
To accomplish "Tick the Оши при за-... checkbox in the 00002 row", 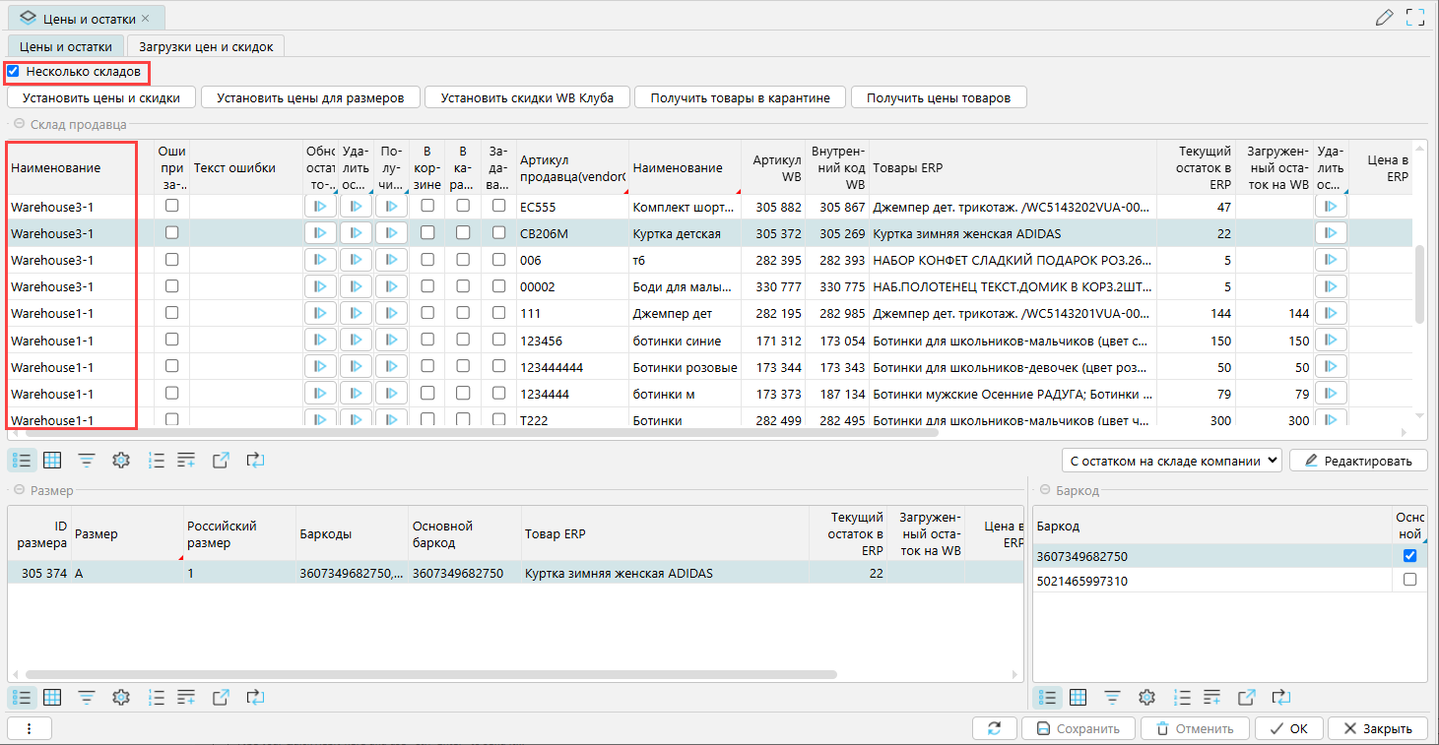I will coord(172,286).
